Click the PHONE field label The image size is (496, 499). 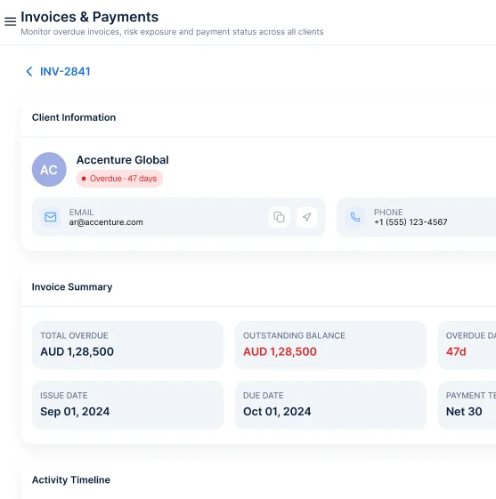click(x=388, y=213)
